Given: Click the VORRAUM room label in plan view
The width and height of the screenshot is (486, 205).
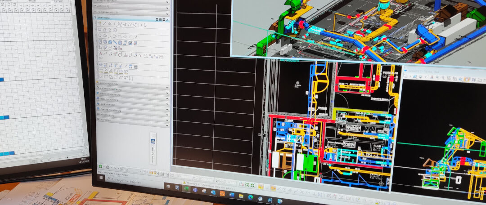Looking at the screenshot, I should (x=390, y=73).
